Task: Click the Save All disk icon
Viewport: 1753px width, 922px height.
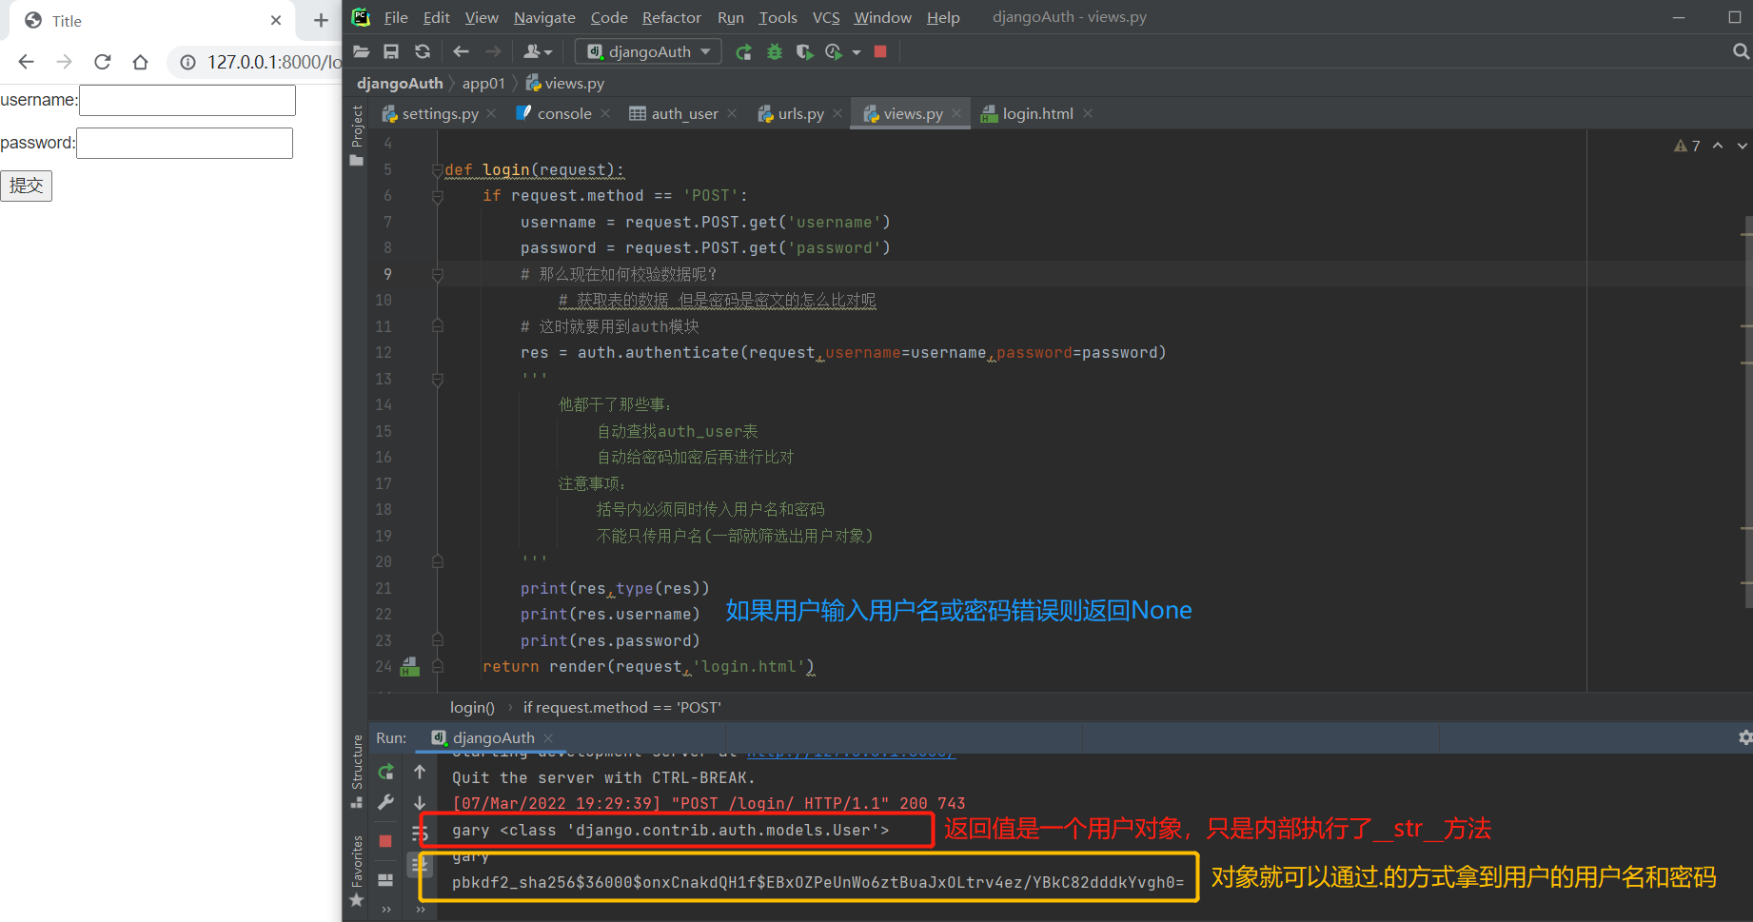Action: pyautogui.click(x=391, y=51)
